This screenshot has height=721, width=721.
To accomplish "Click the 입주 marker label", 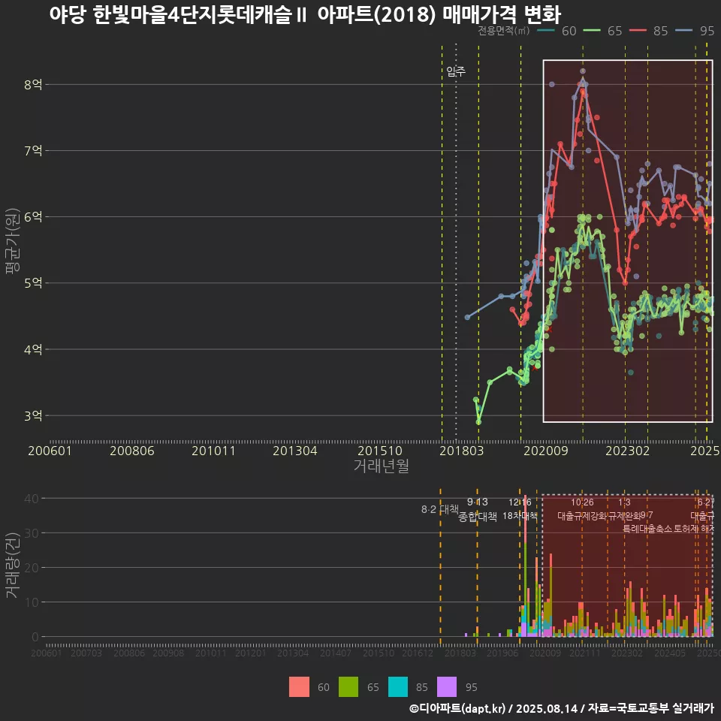I will (x=456, y=71).
